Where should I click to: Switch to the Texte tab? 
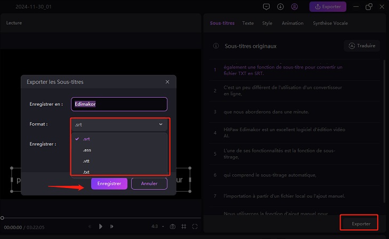[x=248, y=23]
